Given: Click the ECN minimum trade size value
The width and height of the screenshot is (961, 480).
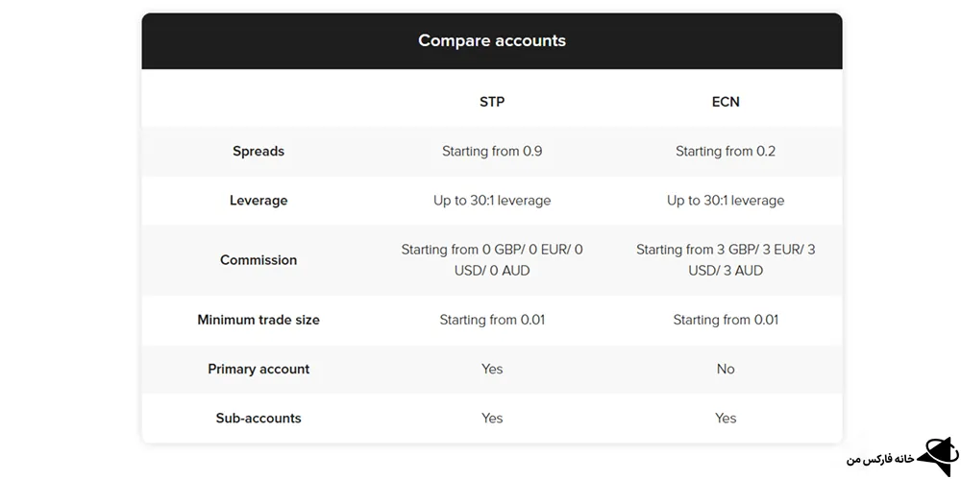Looking at the screenshot, I should pos(726,320).
